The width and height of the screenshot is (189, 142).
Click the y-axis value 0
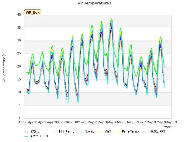(x=20, y=118)
